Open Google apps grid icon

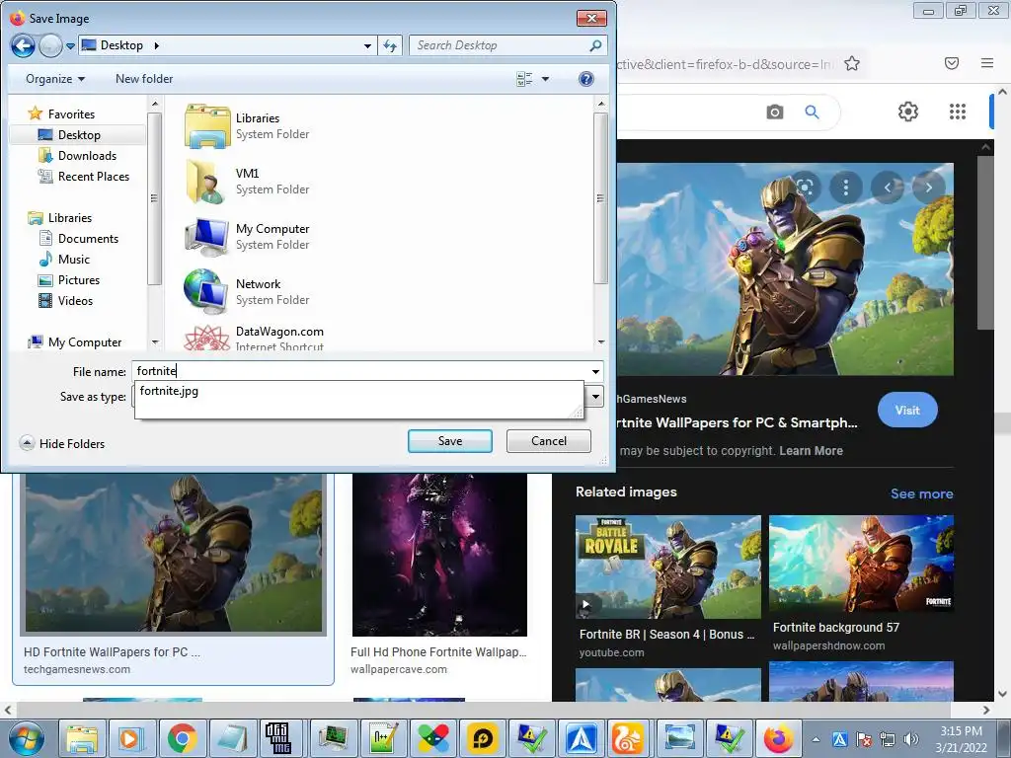(x=958, y=112)
